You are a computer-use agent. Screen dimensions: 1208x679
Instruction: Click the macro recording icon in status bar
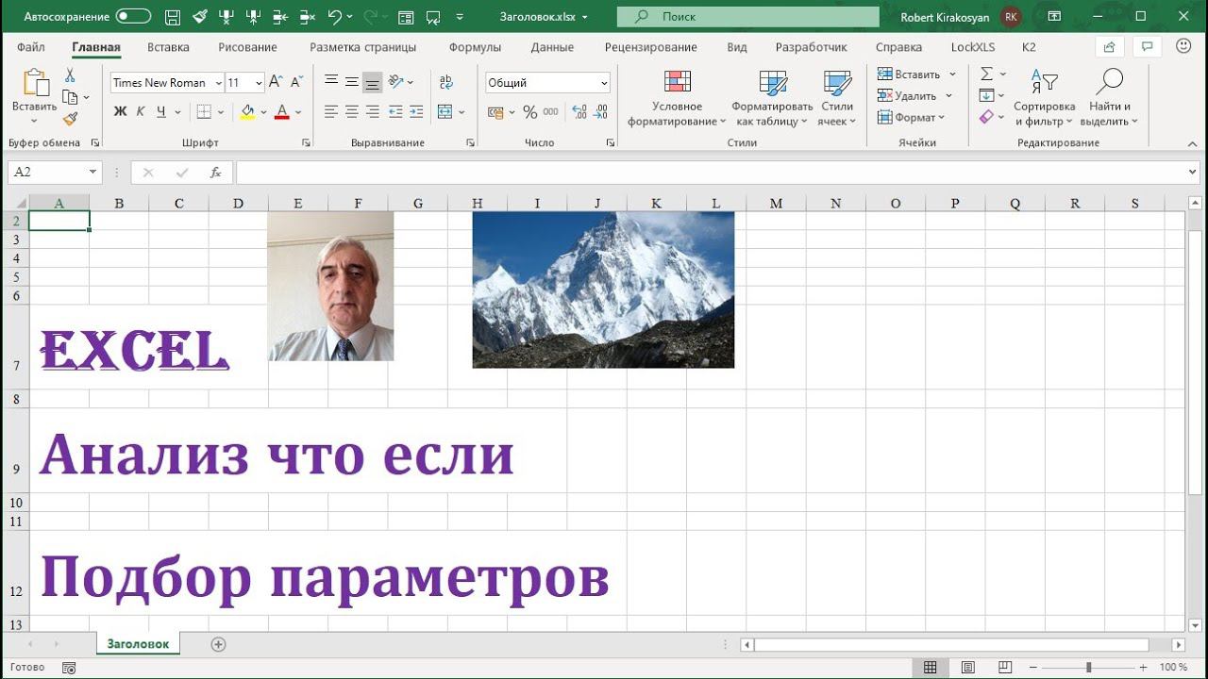(69, 668)
